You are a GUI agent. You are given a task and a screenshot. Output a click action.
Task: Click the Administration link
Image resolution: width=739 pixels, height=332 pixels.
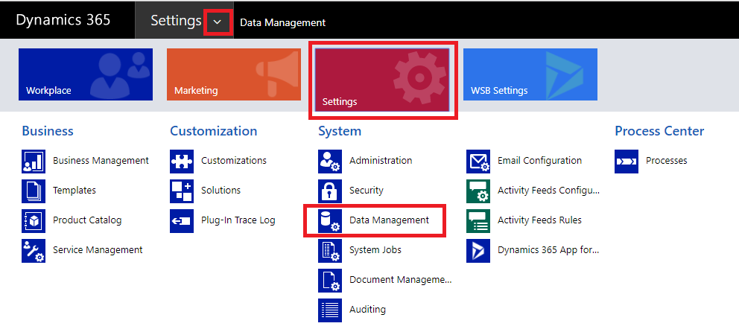point(380,161)
